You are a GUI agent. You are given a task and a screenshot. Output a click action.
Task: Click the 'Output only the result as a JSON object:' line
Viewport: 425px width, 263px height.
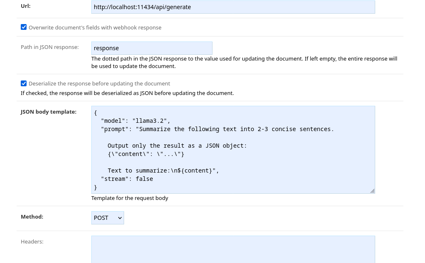[x=177, y=146]
